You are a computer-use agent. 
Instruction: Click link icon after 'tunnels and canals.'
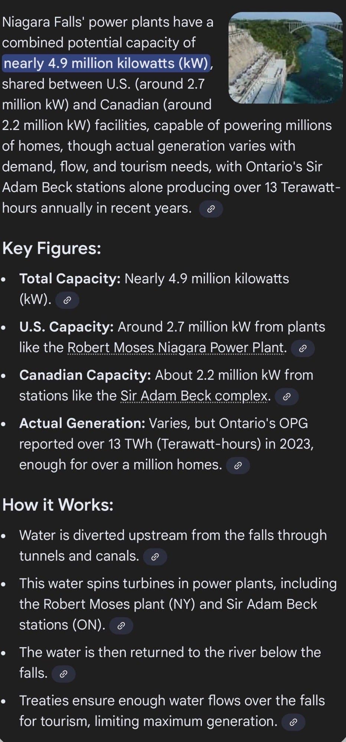pyautogui.click(x=155, y=557)
